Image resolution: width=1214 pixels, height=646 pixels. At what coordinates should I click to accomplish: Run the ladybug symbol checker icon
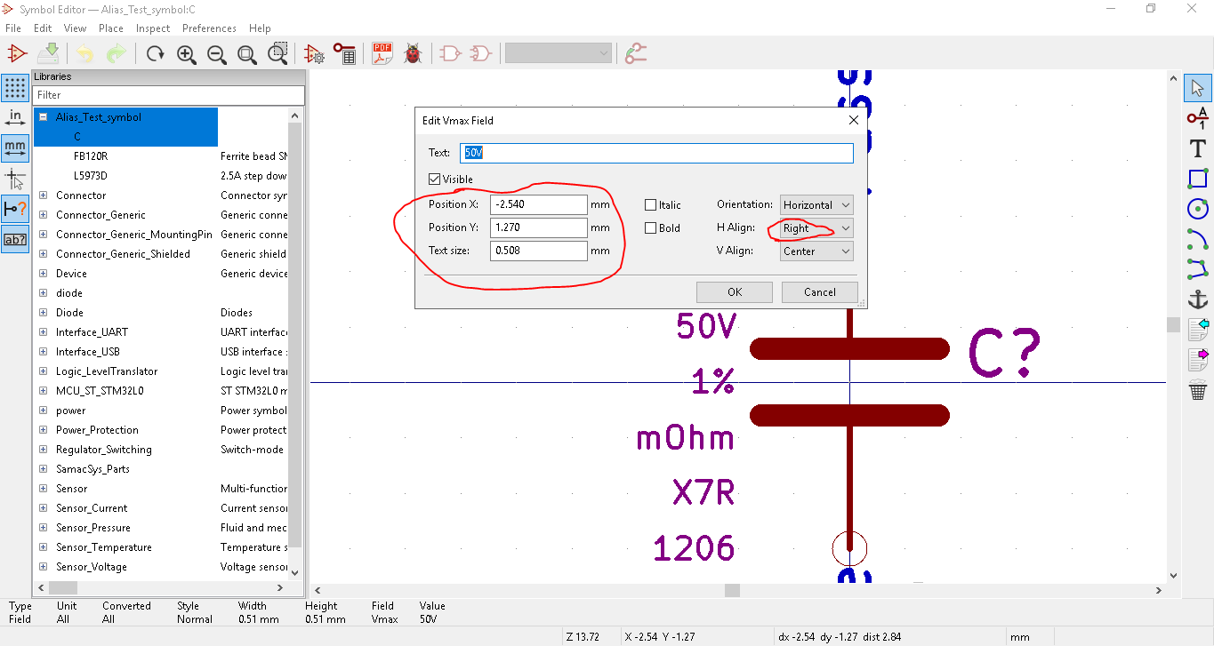pos(413,54)
